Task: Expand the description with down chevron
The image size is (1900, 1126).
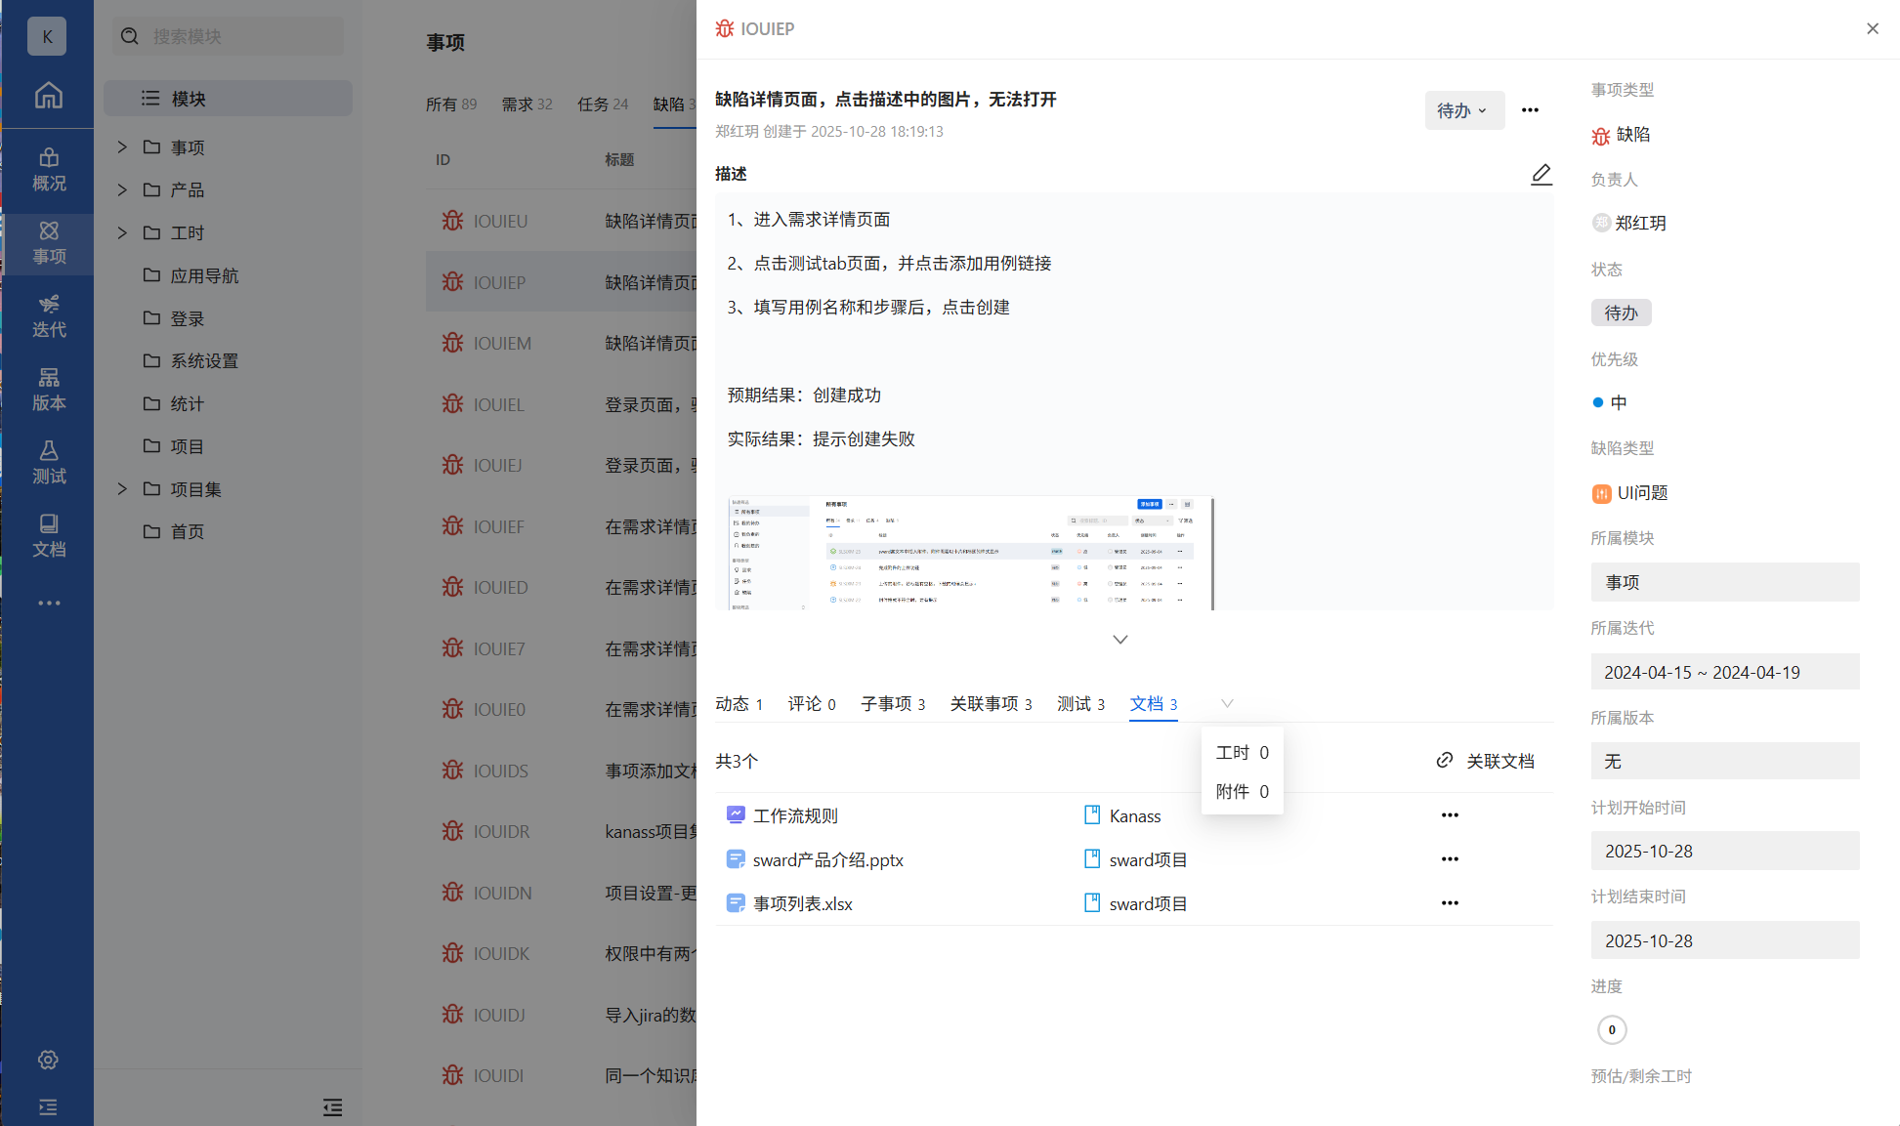Action: [1120, 640]
